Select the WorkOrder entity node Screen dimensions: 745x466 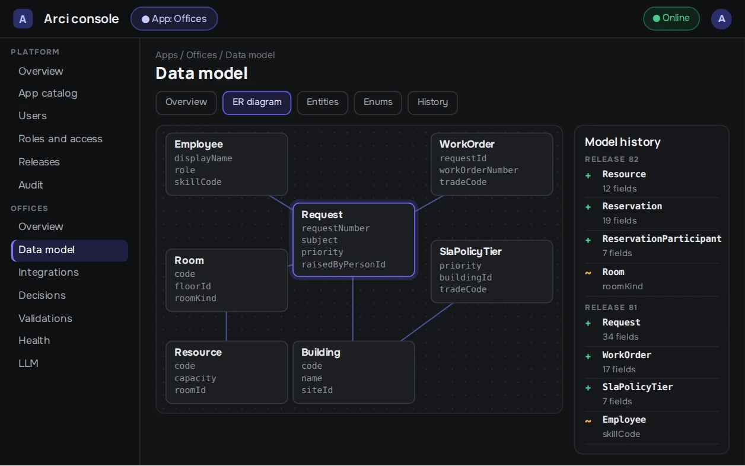coord(492,164)
